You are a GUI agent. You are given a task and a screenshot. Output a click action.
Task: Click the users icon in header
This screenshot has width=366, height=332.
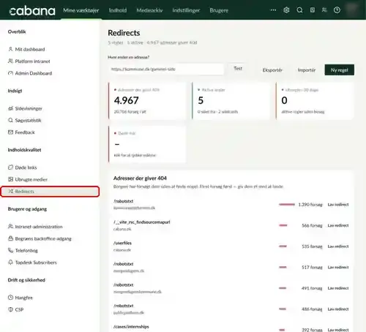(324, 10)
